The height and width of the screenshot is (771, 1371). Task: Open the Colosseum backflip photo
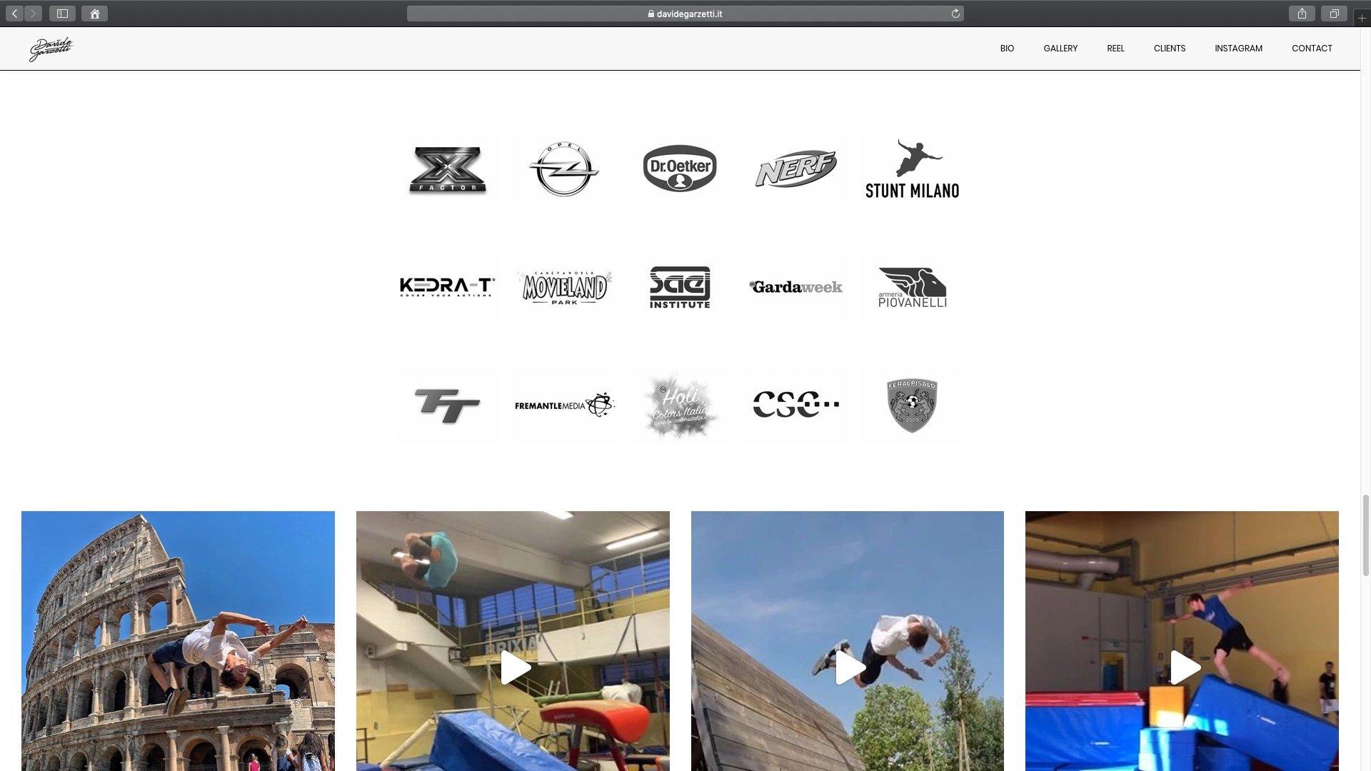pos(178,641)
